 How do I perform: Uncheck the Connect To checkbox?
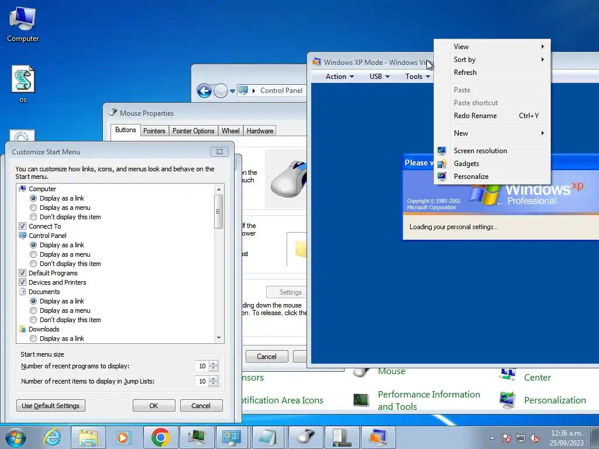[23, 226]
